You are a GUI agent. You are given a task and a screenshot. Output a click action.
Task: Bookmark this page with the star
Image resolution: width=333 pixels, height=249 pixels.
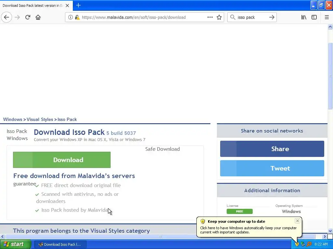coord(219,17)
